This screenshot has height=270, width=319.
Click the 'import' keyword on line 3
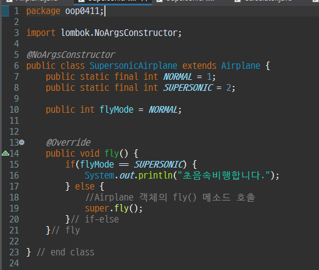coord(41,33)
